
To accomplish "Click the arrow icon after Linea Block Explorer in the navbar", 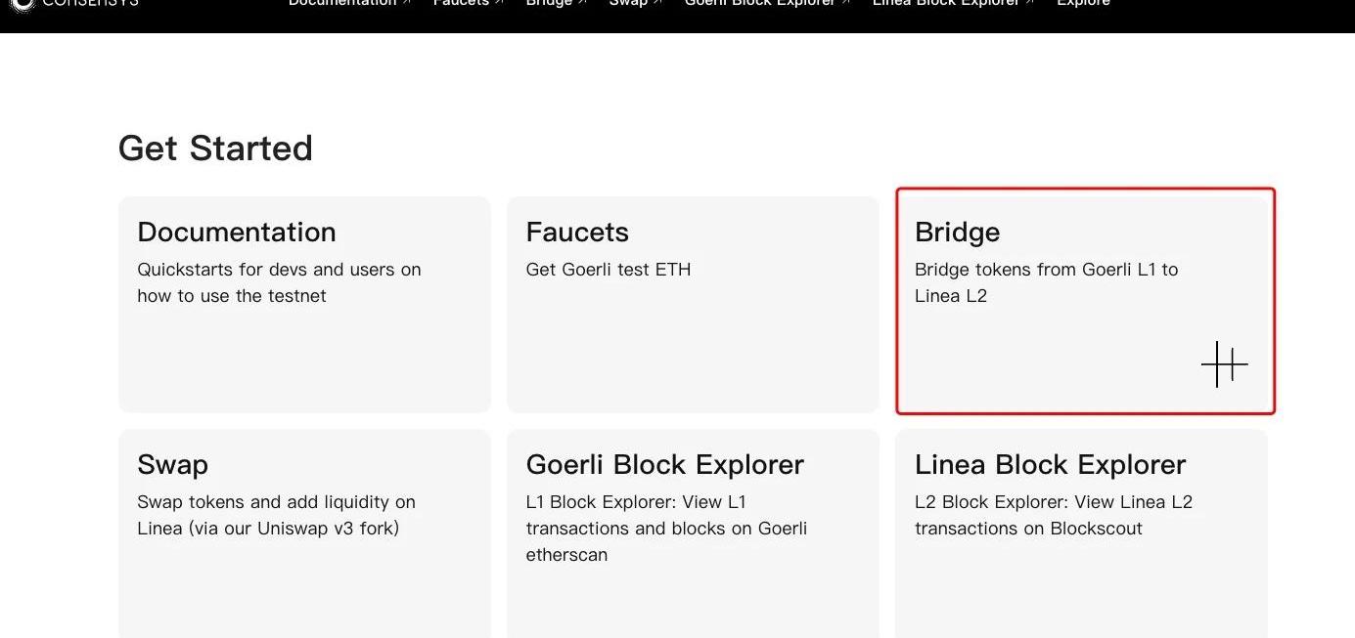I will 1029,3.
